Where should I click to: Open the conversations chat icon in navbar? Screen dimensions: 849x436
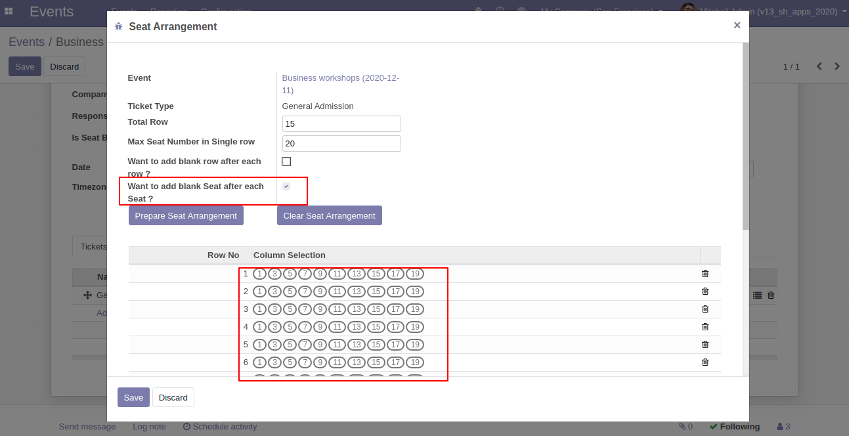tap(522, 11)
